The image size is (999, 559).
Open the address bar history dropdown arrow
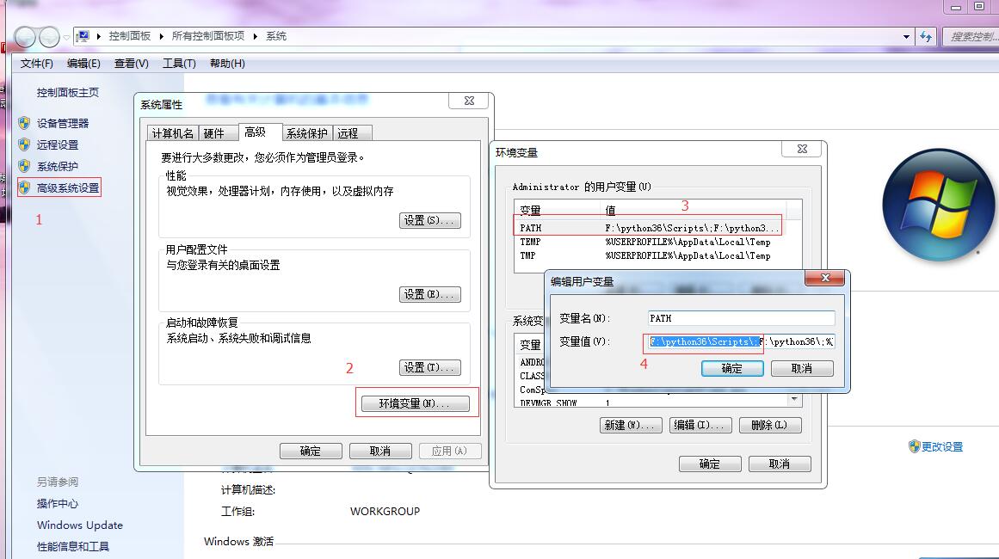point(906,37)
